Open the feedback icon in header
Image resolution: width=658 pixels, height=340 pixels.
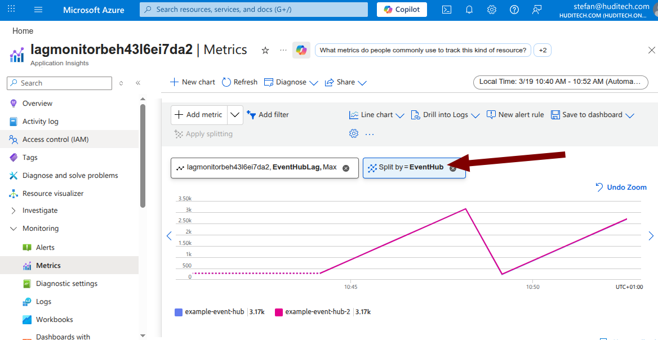coord(537,10)
